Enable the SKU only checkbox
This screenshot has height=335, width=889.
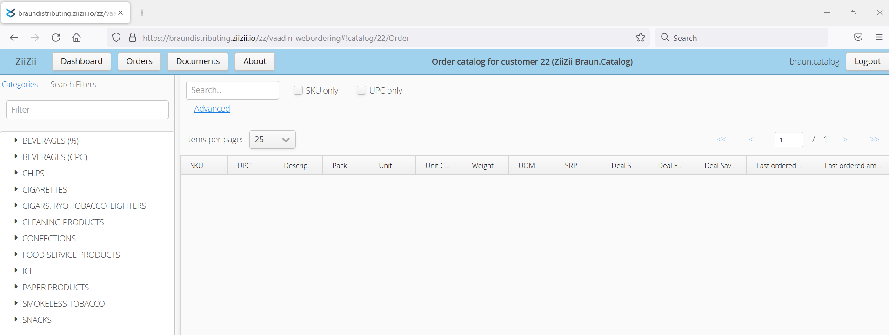(x=298, y=90)
